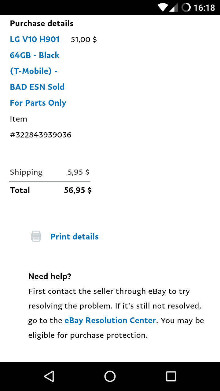Tap the 5,95 $ shipping amount
Viewport: 220px width, 391px height.
(x=78, y=172)
